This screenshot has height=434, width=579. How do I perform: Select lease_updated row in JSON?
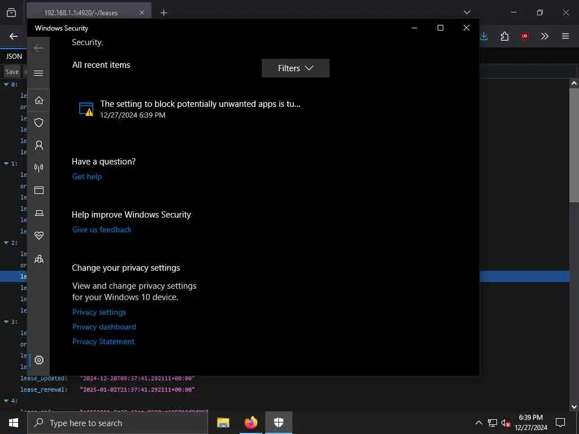[x=284, y=378]
